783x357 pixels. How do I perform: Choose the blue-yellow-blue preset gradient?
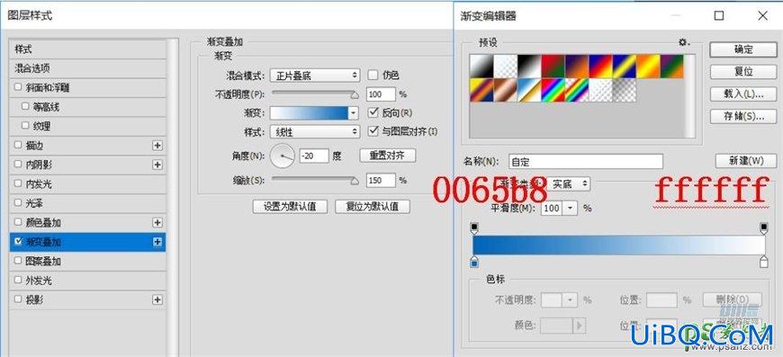pyautogui.click(x=625, y=67)
